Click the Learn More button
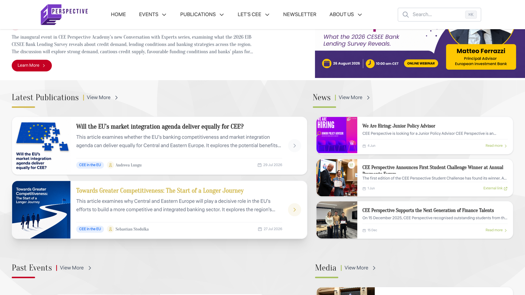The image size is (525, 295). click(x=32, y=66)
